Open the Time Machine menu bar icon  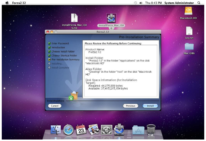point(135,3)
